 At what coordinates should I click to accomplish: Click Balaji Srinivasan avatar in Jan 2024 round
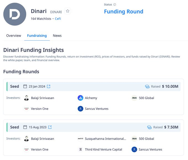27,98
